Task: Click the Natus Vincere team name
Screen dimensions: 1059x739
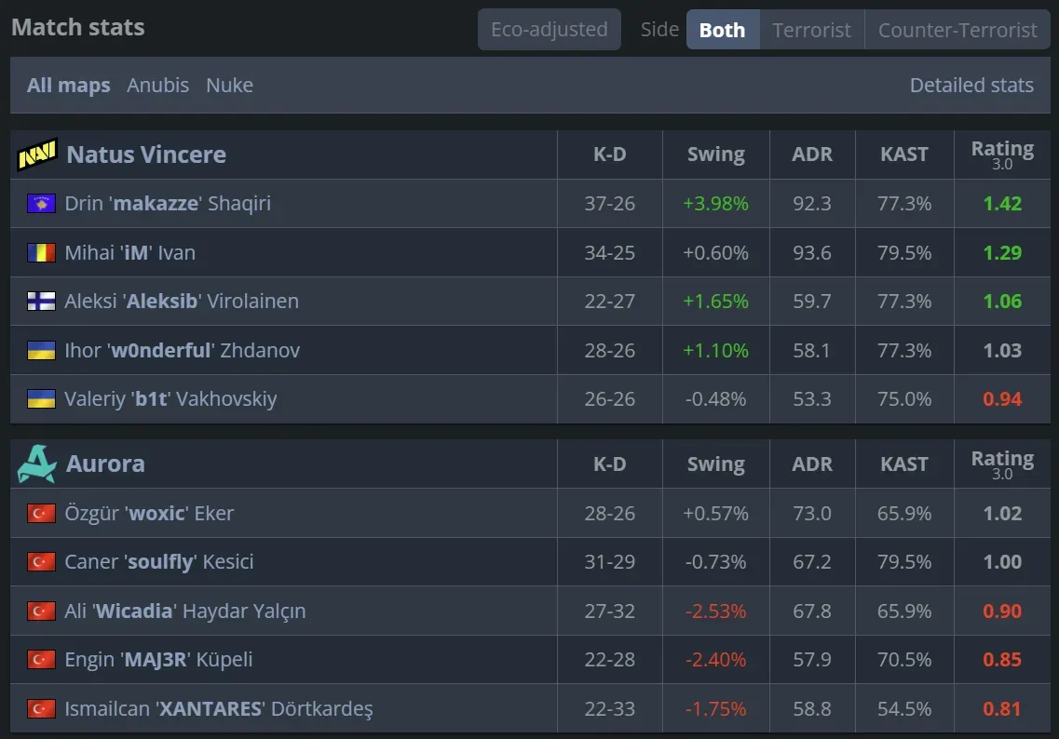Action: tap(146, 155)
